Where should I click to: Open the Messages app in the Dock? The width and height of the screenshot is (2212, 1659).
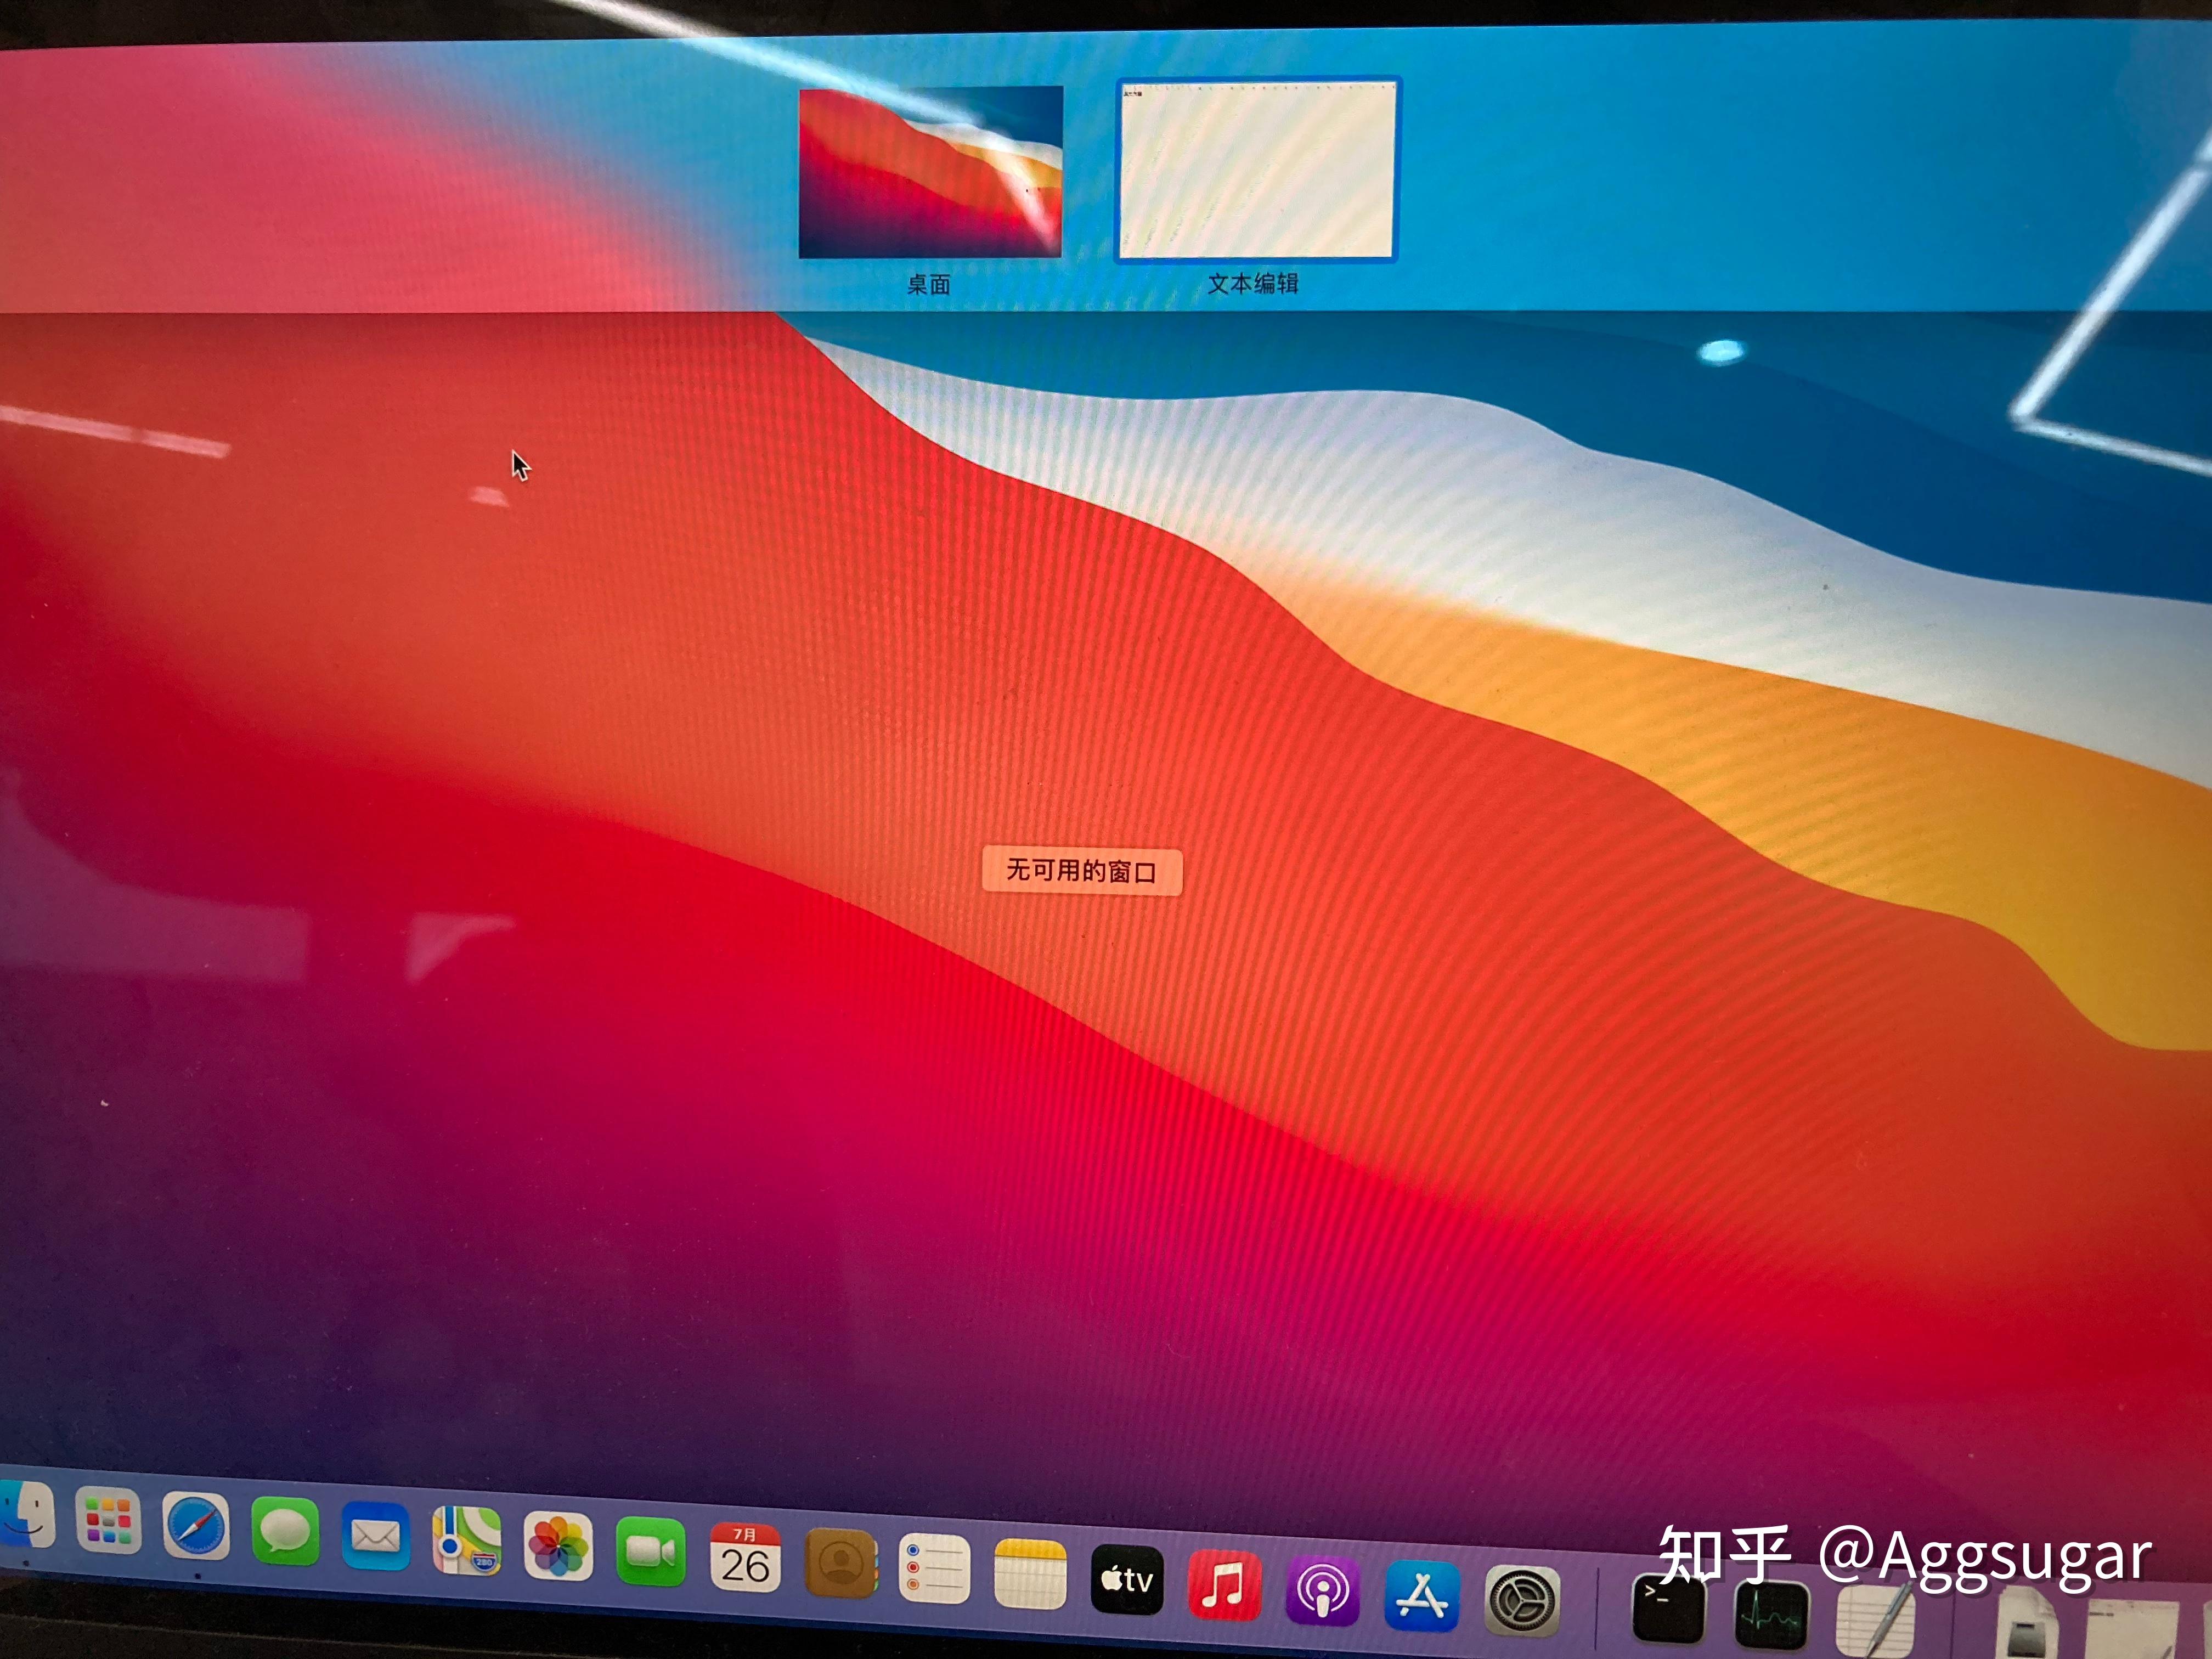point(285,1531)
